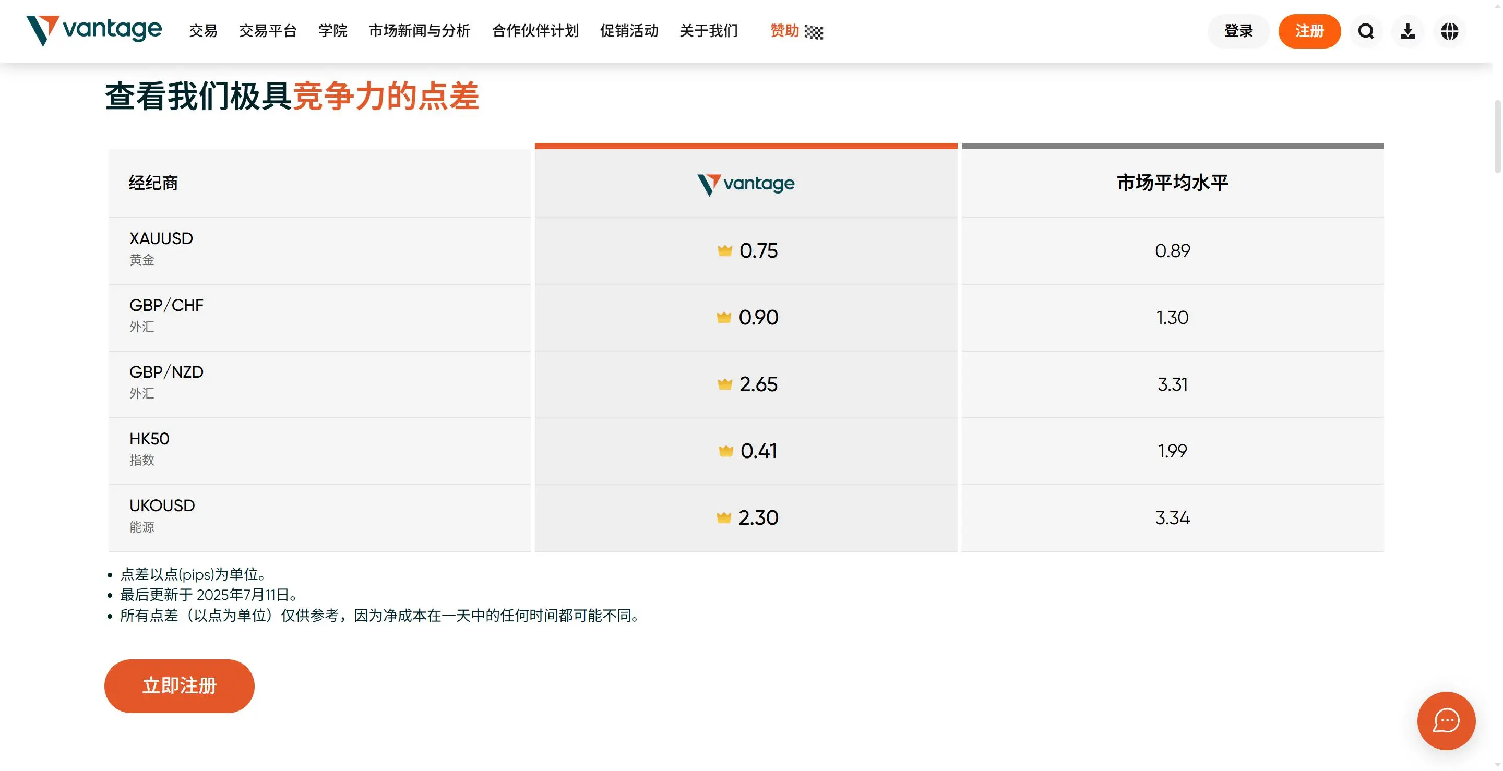Image resolution: width=1503 pixels, height=771 pixels.
Task: Open the globe language selector
Action: pos(1449,31)
